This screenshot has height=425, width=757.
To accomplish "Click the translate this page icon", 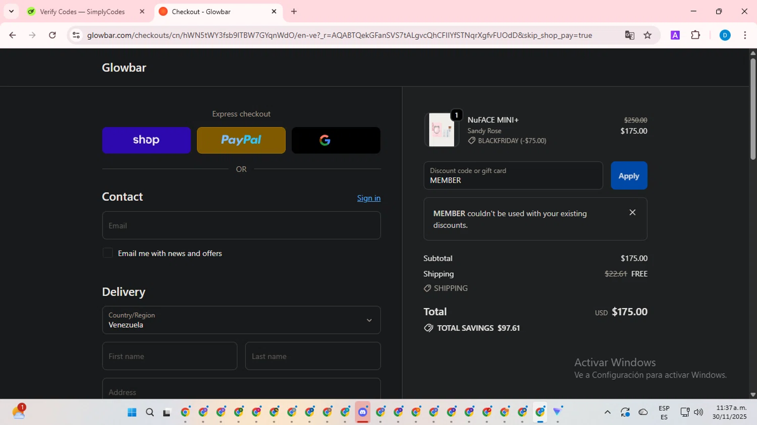I will click(x=629, y=35).
